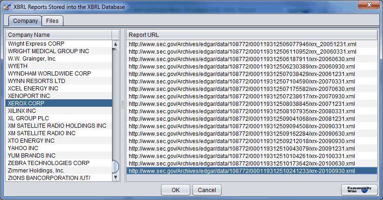Choose XCEL ENERGY INC company
Viewport: 383px width, 200px height.
click(x=59, y=89)
